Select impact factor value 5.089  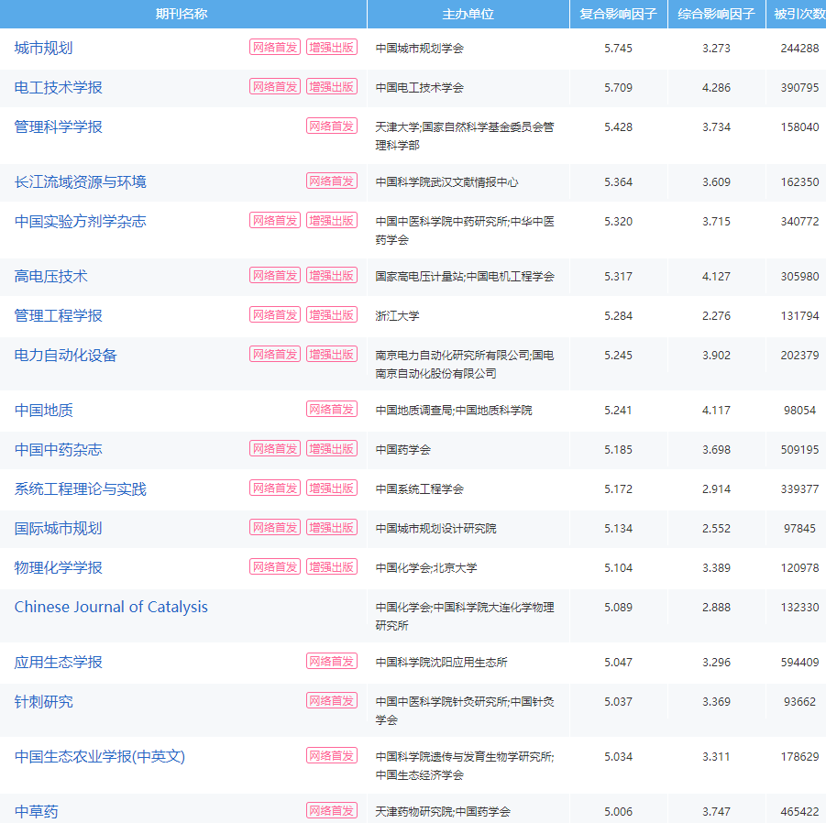(x=619, y=608)
